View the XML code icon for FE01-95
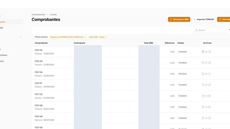This screenshot has width=230, height=129. (206, 52)
